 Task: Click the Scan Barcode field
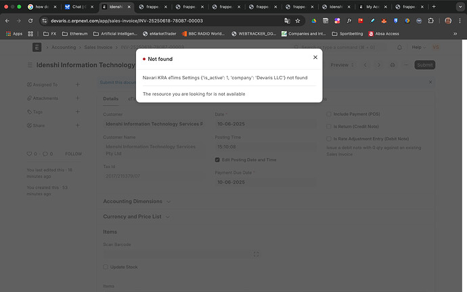[x=181, y=254]
